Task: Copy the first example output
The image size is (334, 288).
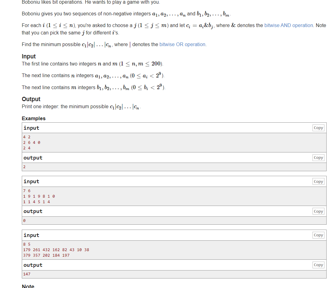Action: click(318, 158)
